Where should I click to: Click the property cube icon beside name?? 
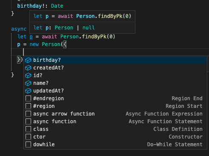point(28,83)
